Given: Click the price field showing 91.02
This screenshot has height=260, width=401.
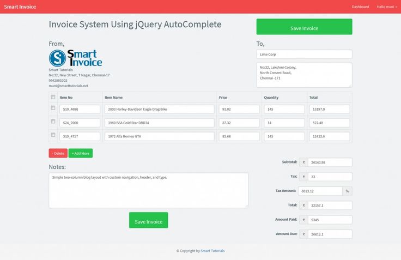Looking at the screenshot, I should 239,109.
